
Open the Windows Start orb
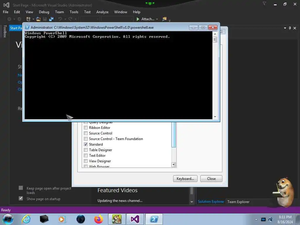point(8,219)
